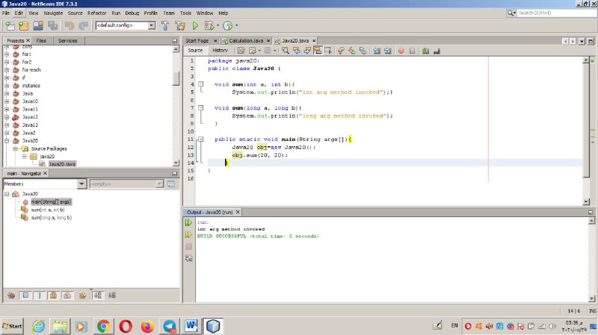
Task: Click the Open Project toolbar icon
Action: click(38, 25)
